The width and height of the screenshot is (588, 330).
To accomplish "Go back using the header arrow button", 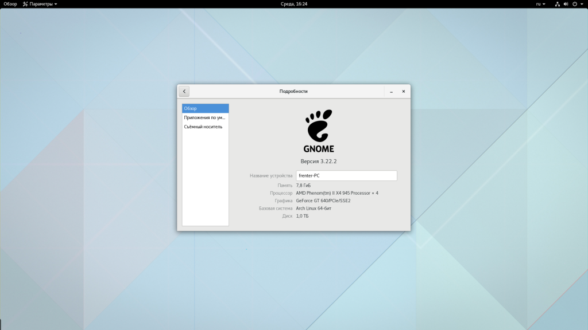I will (184, 91).
